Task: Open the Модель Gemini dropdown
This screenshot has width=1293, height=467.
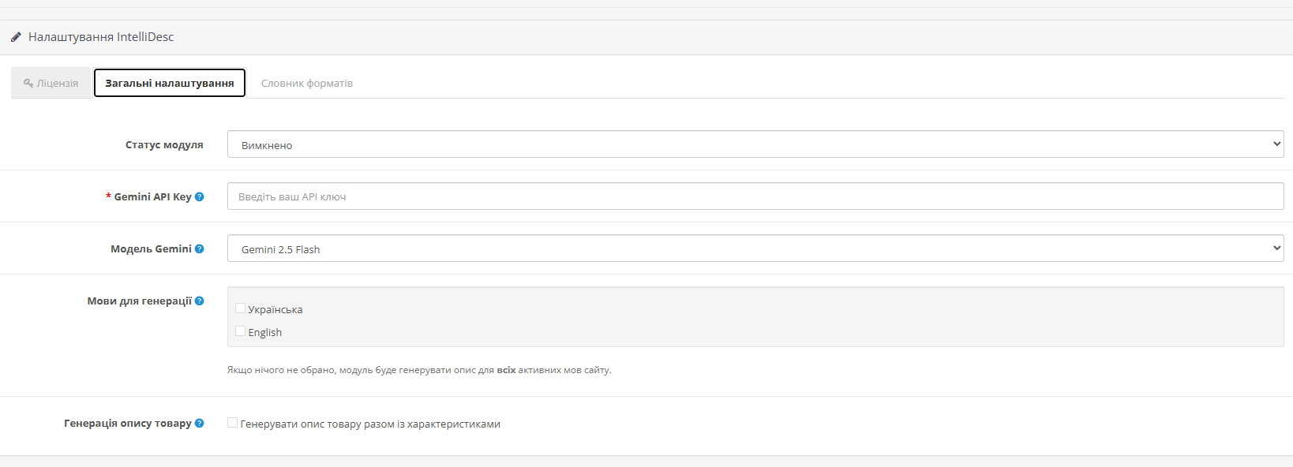Action: 755,248
